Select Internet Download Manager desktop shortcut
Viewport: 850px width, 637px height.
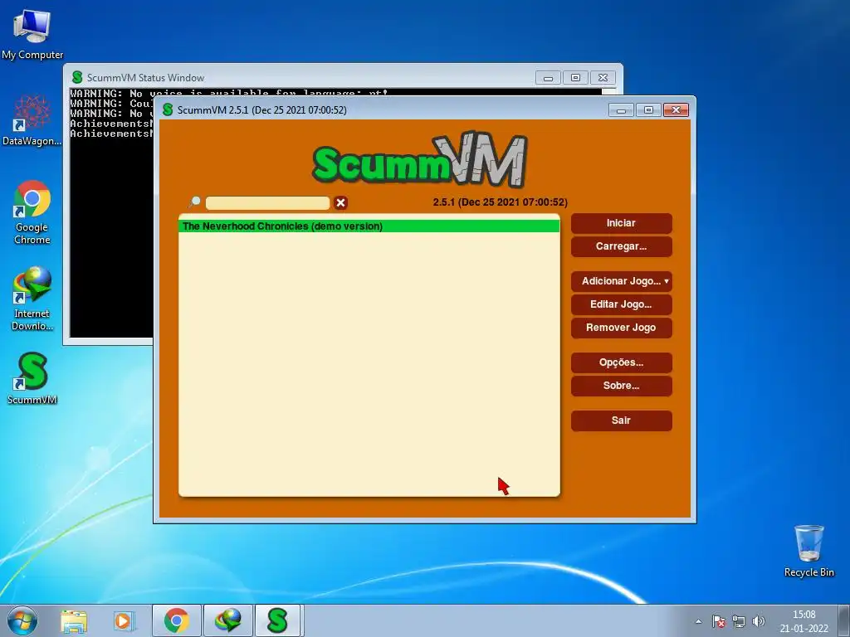tap(32, 299)
